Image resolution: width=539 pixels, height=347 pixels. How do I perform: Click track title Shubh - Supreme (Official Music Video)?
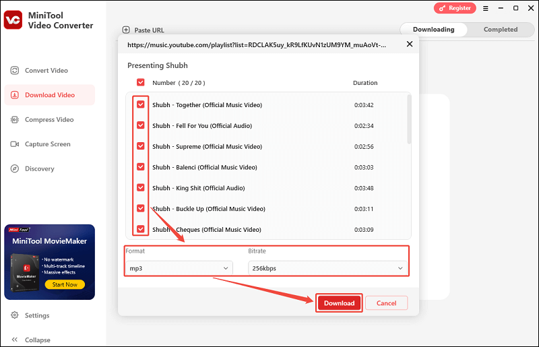207,146
